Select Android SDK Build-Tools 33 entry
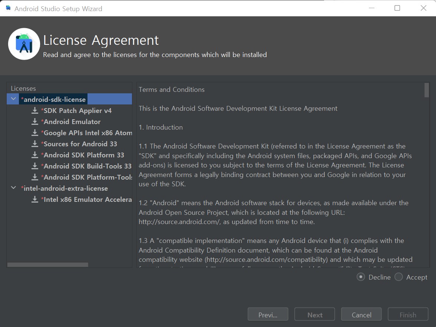 pos(86,166)
